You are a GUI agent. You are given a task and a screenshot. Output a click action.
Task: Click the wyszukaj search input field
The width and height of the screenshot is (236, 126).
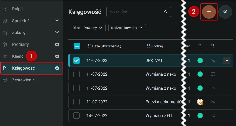click(x=135, y=12)
